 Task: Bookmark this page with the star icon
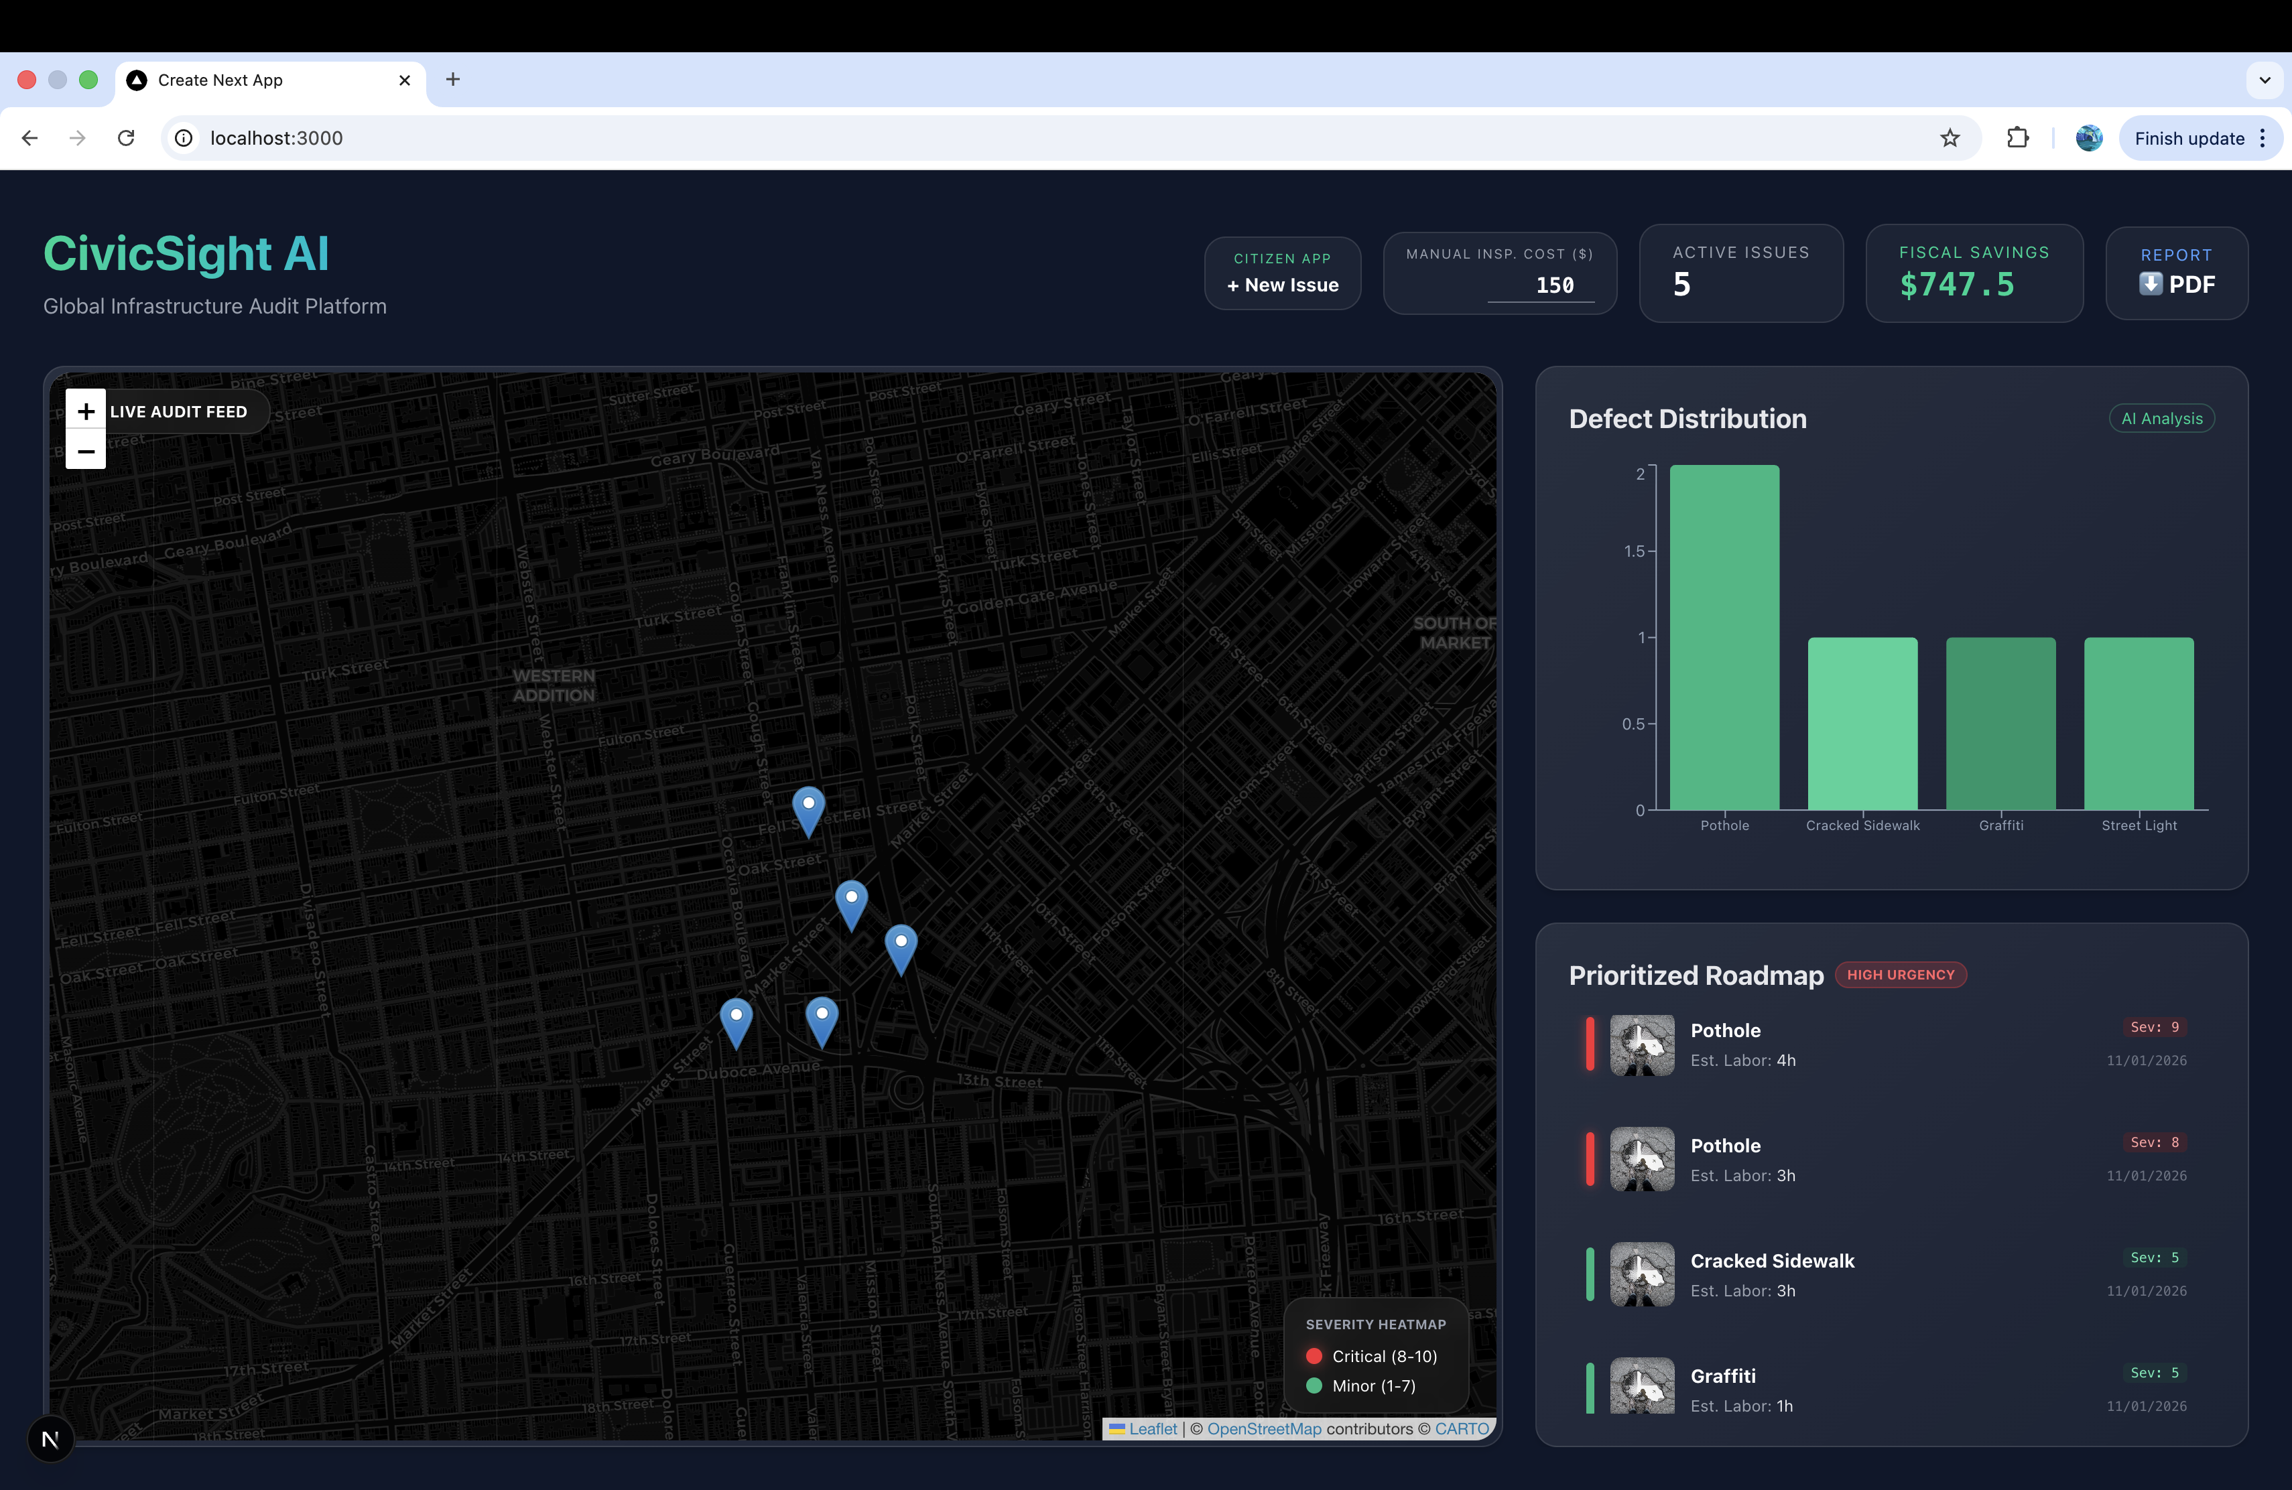1949,139
